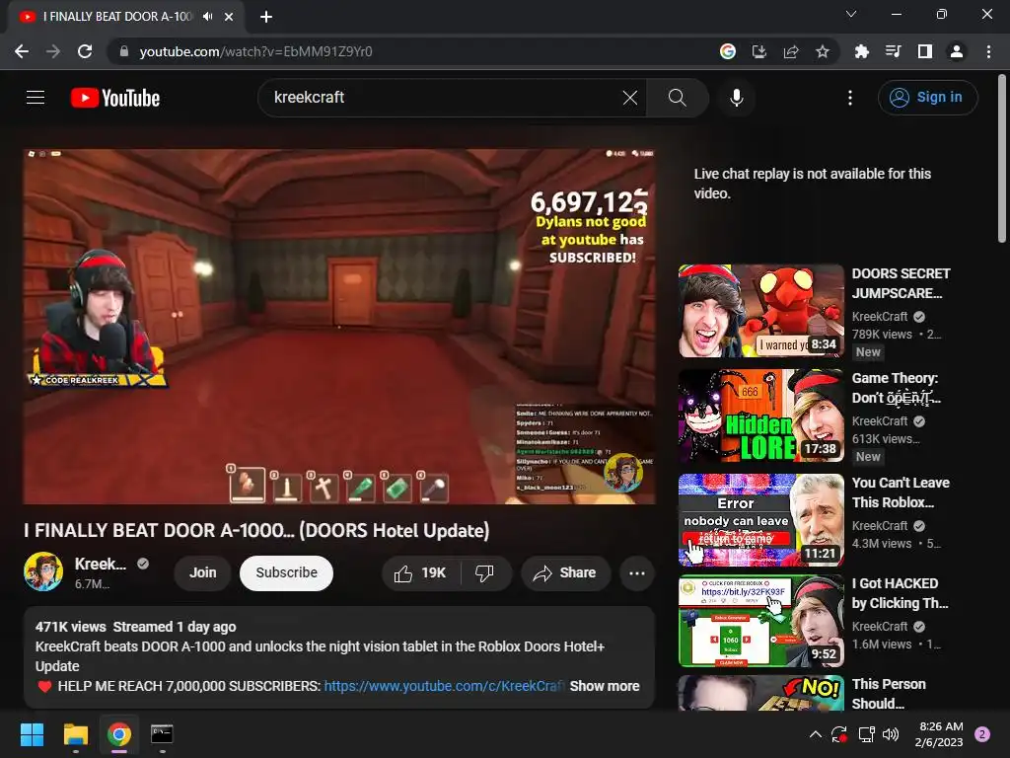
Task: Dislike the video with thumbs down
Action: 485,572
